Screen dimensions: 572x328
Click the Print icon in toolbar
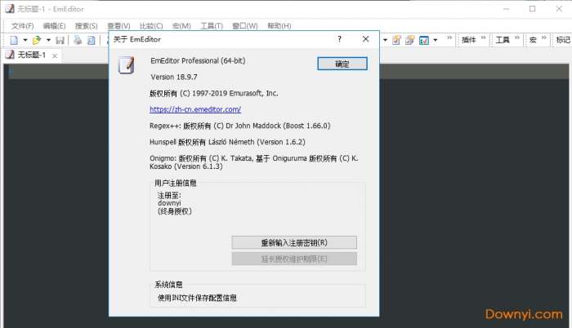pos(78,40)
